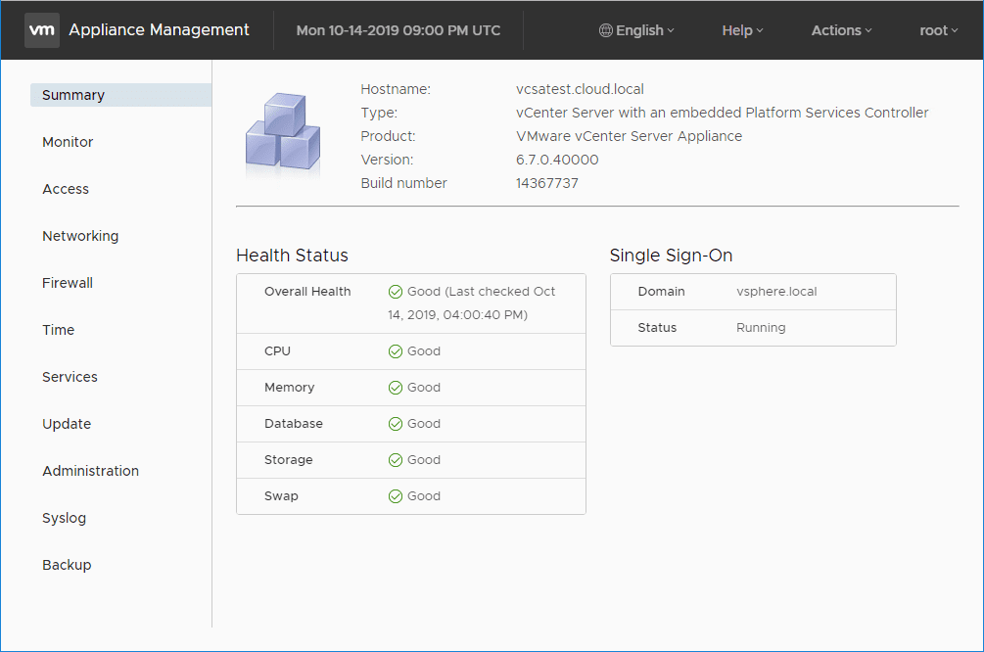Open the English language dropdown
The width and height of the screenshot is (984, 652).
[x=636, y=30]
